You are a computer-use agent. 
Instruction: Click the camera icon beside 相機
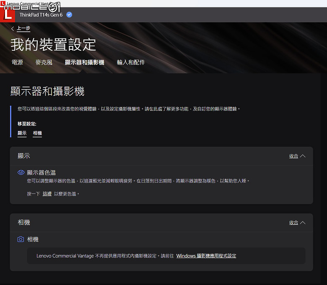[x=21, y=239]
